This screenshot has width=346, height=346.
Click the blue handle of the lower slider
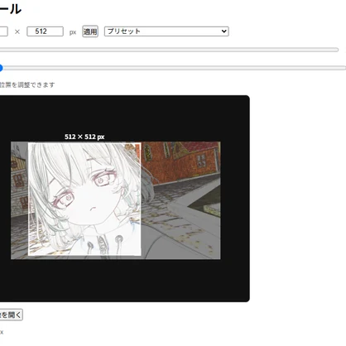coord(1,68)
